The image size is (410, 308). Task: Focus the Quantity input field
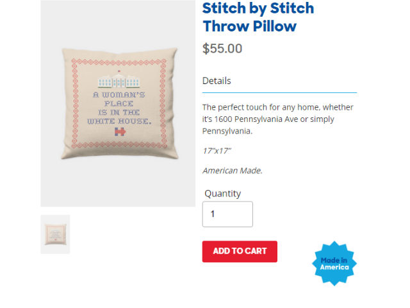coord(227,214)
